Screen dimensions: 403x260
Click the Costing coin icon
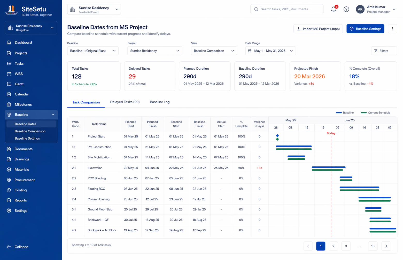point(9,190)
